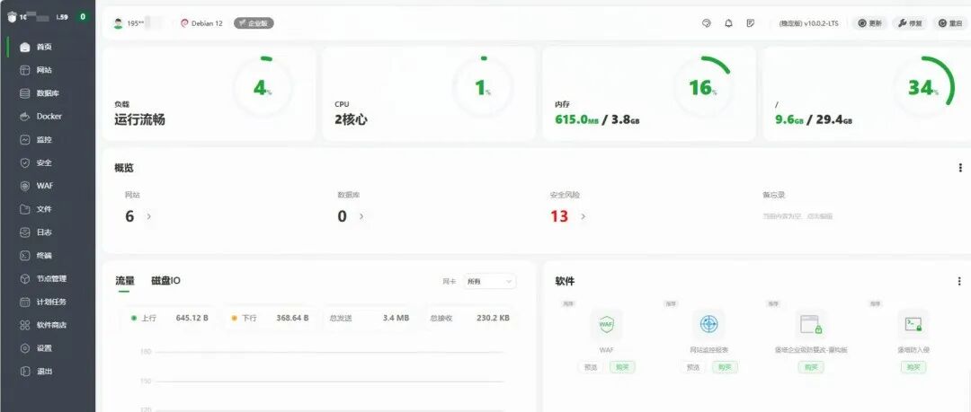Click the 2核心 CPU text
The height and width of the screenshot is (412, 971).
click(x=352, y=120)
